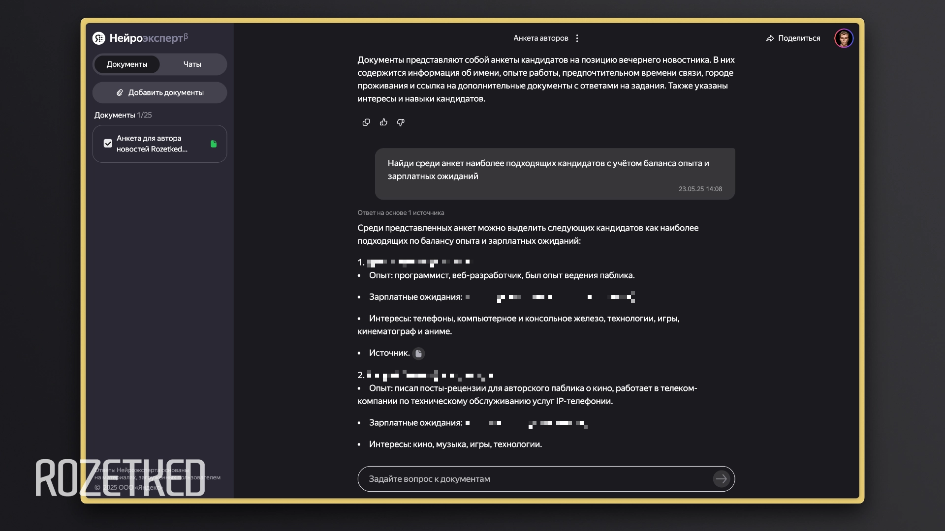The height and width of the screenshot is (531, 945).
Task: Click the paperclip icon in Добавить документы
Action: (120, 92)
